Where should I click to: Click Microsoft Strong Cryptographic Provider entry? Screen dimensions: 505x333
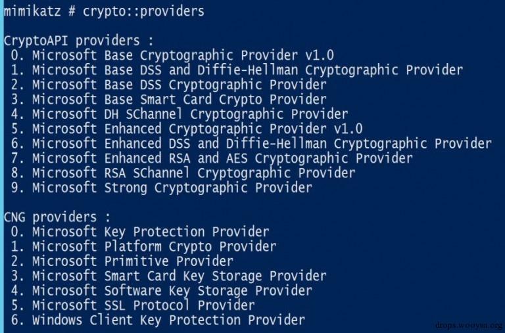tap(172, 188)
